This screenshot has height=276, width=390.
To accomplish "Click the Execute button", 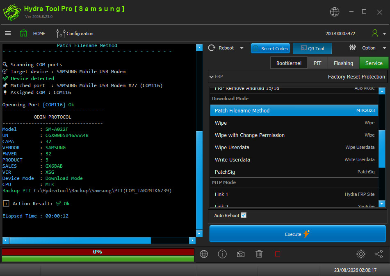I will [x=298, y=234].
